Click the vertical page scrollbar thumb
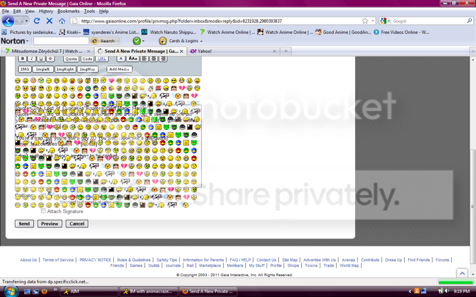This screenshot has height=297, width=476. 473,207
